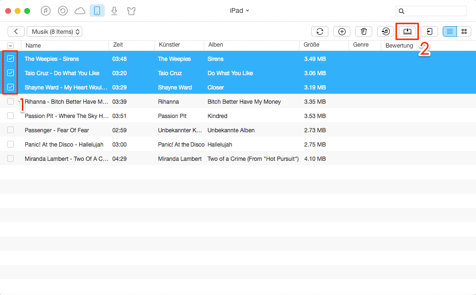Click size value '3.49 MB'

[x=315, y=59]
